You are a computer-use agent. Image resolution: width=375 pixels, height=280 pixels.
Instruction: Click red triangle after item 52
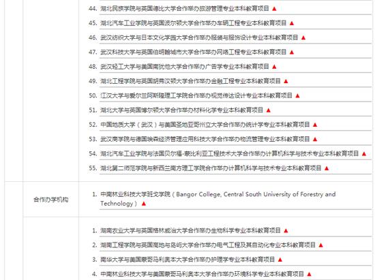(x=315, y=125)
